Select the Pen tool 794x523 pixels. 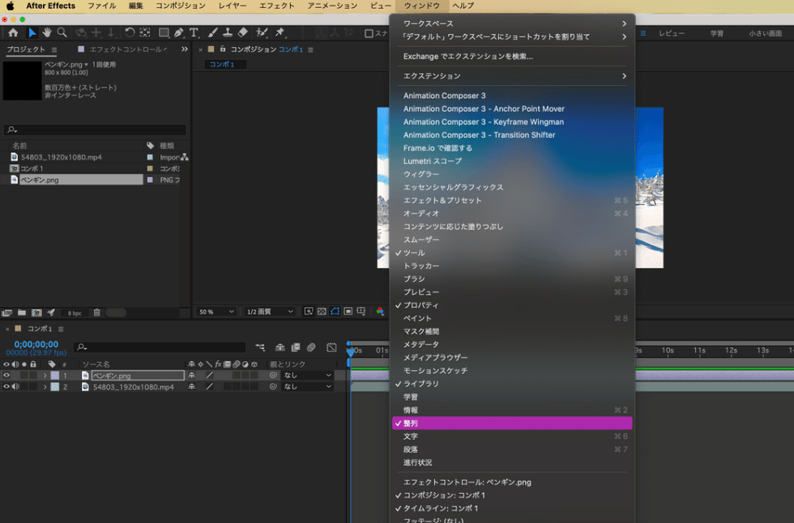179,32
